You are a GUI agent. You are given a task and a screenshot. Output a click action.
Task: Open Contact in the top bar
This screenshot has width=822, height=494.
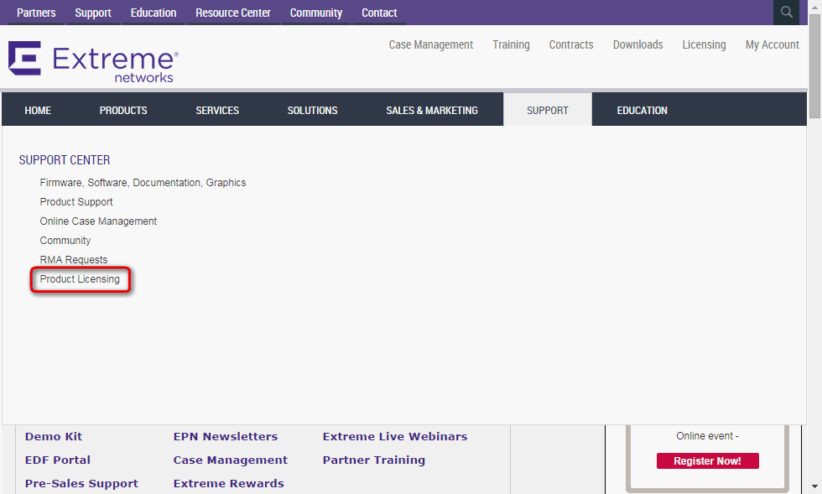click(x=379, y=13)
